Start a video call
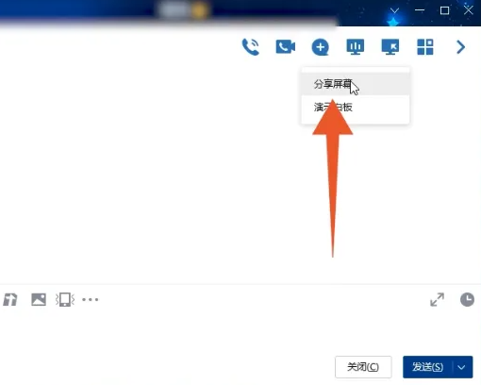Image resolution: width=481 pixels, height=385 pixels. pos(286,47)
